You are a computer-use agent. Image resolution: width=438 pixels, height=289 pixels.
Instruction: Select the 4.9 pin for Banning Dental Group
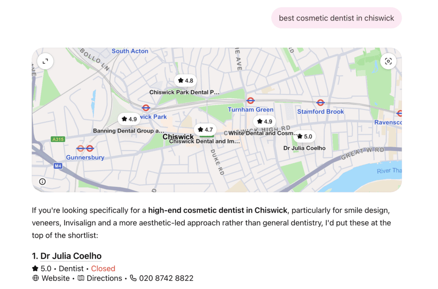coord(129,119)
